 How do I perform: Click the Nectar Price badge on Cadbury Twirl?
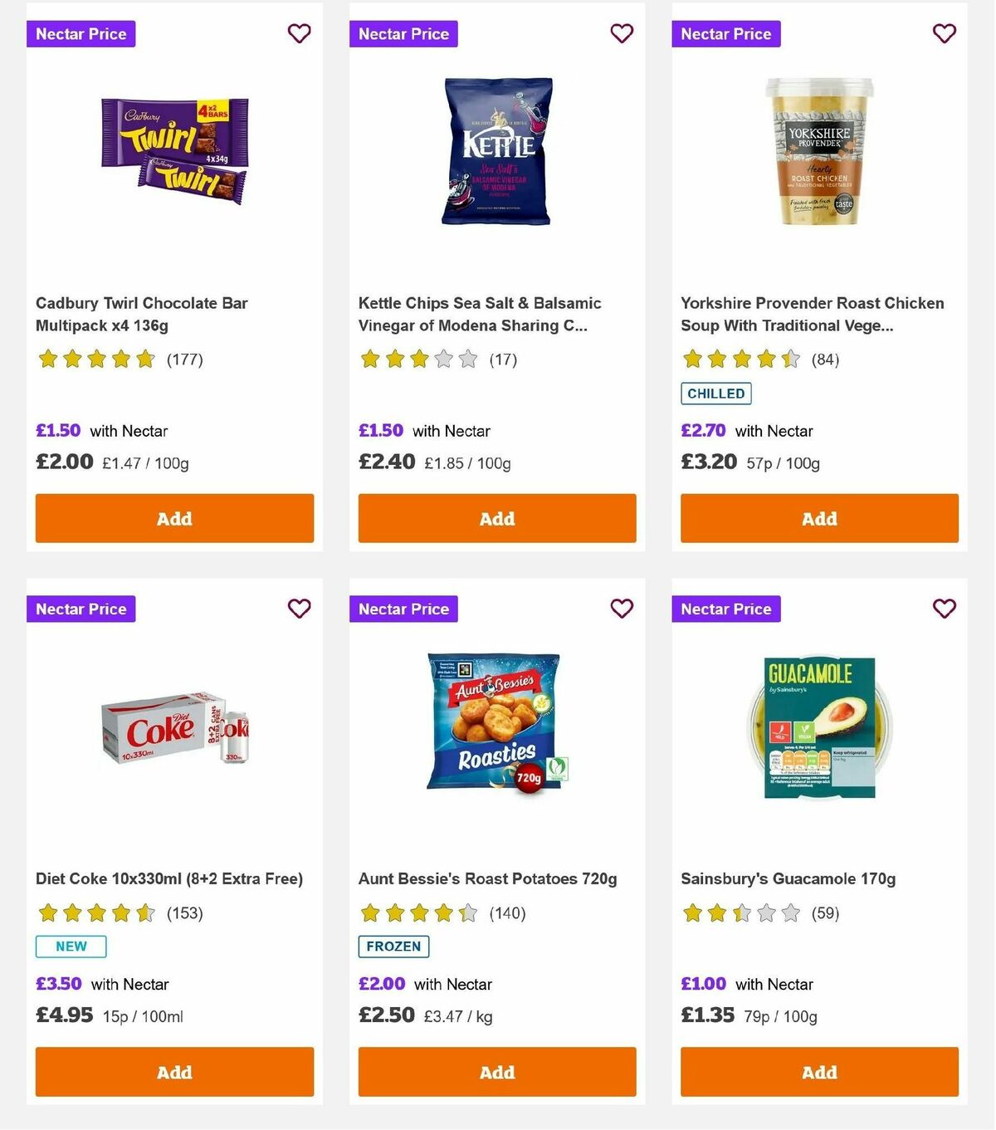[81, 34]
